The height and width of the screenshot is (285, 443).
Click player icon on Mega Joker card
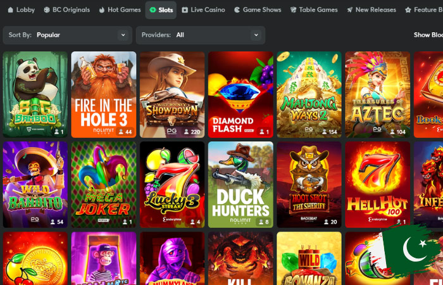pyautogui.click(x=125, y=222)
